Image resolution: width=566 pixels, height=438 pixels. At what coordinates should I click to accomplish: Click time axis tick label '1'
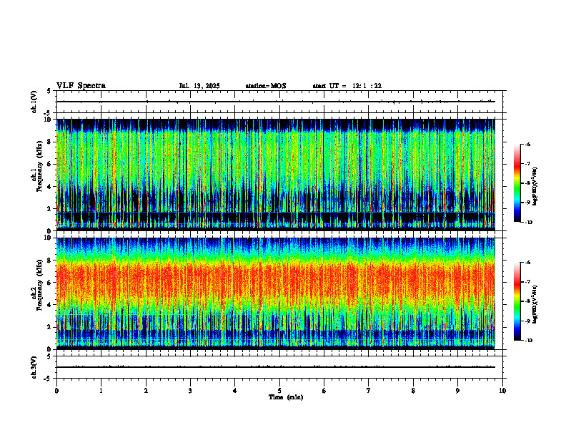coord(101,391)
